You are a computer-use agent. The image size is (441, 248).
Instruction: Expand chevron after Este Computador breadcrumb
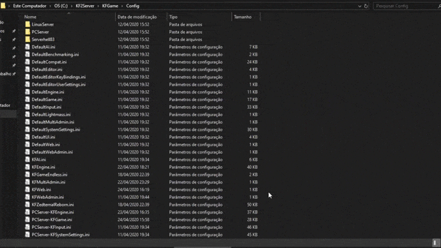(50, 6)
